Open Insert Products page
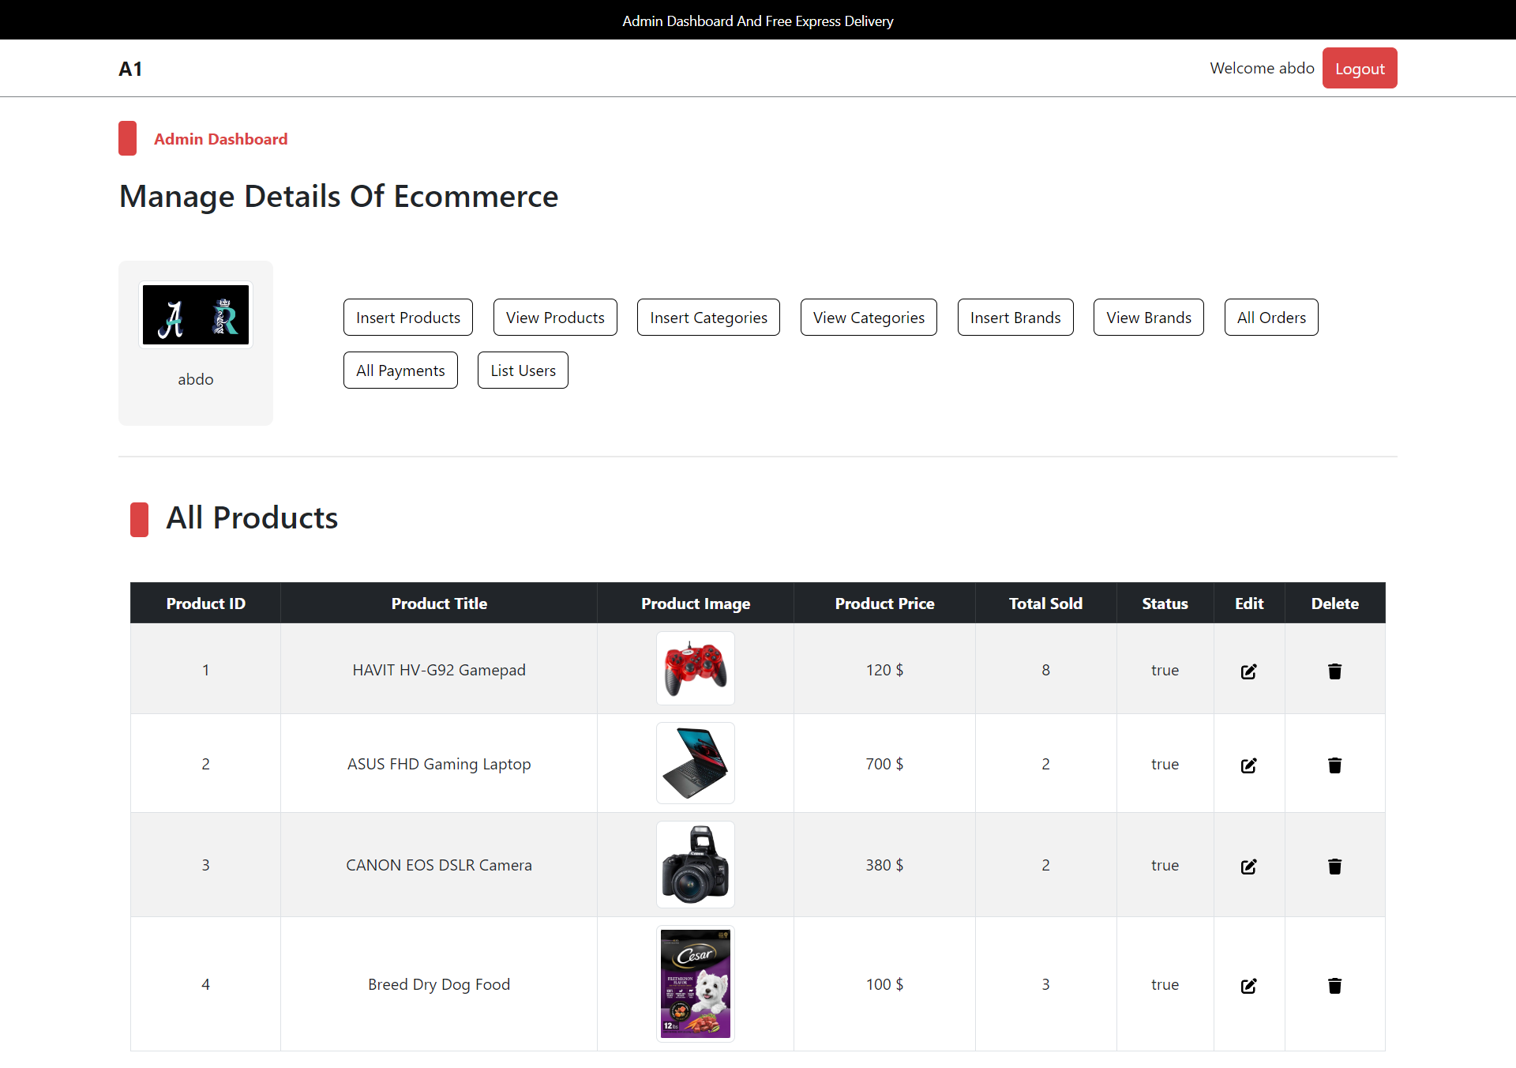The image size is (1516, 1068). pos(407,318)
